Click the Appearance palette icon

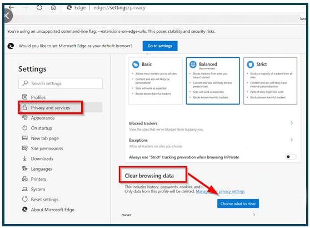coord(24,117)
